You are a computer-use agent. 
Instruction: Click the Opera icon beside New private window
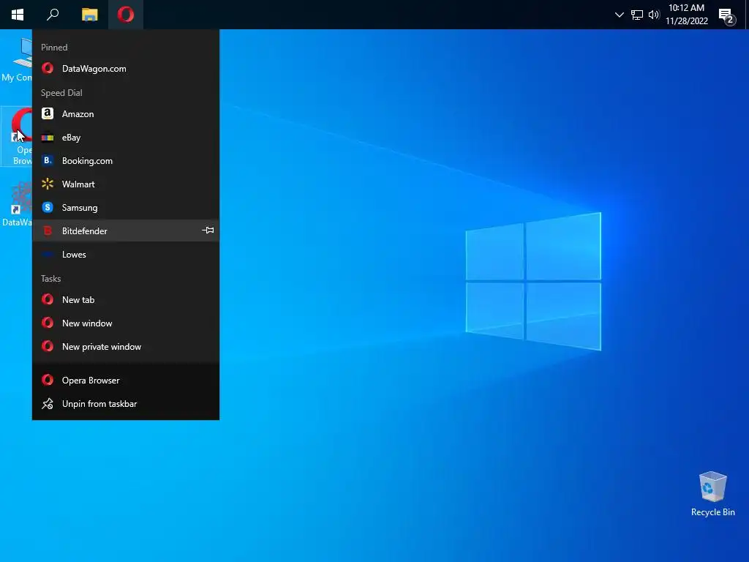(48, 346)
